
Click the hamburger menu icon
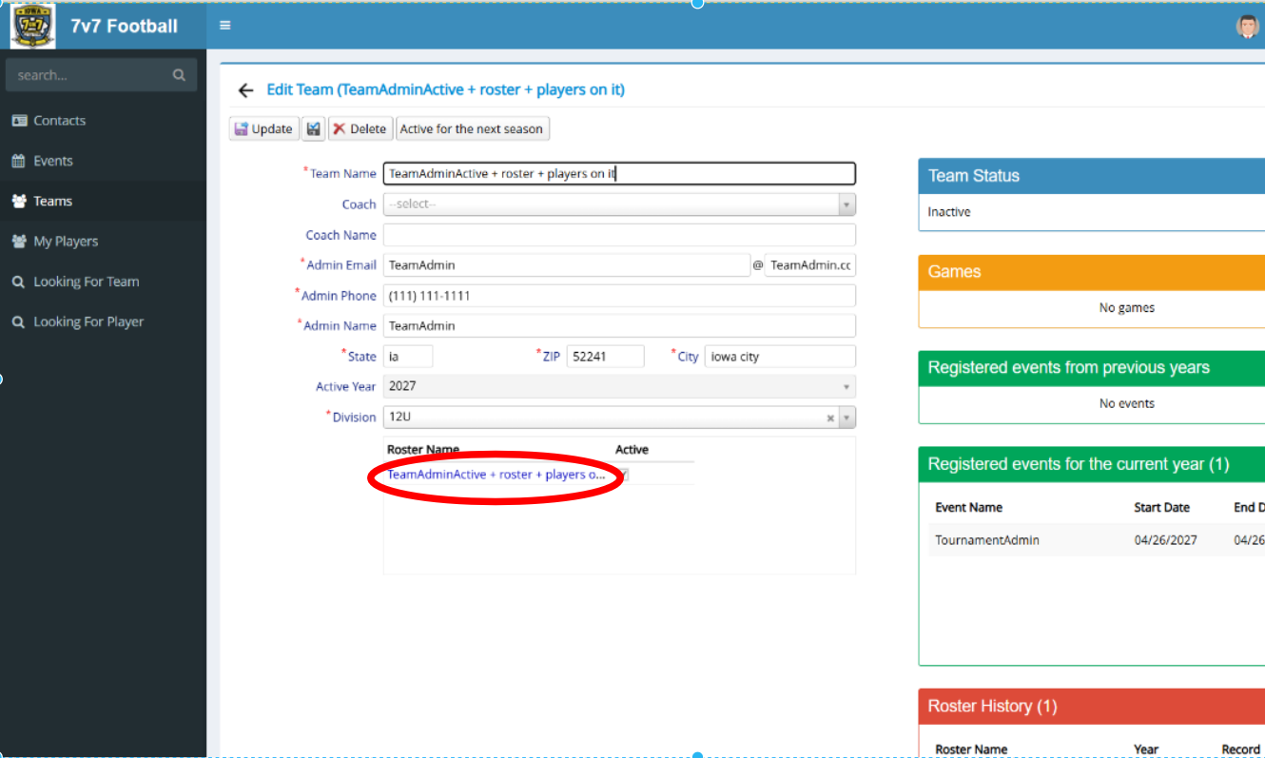click(x=225, y=26)
